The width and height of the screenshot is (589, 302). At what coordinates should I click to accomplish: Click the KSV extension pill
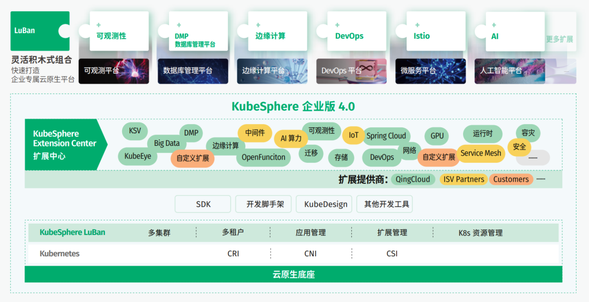(135, 131)
